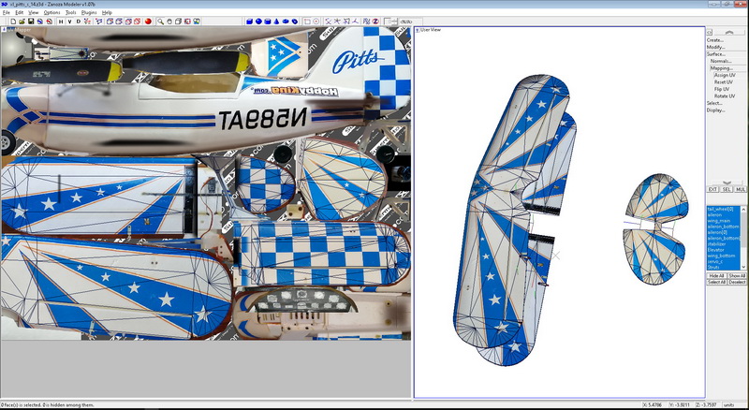This screenshot has width=749, height=410.
Task: Open the Edit menu
Action: tap(19, 12)
